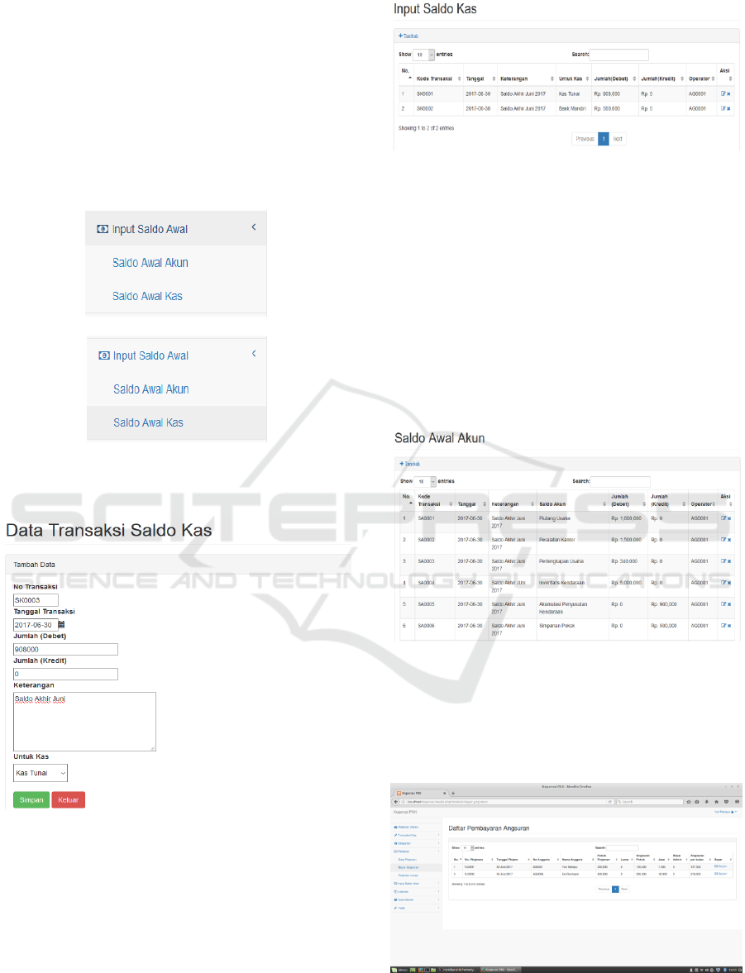
Task: Click the edit icon for transaction SK0001
Action: (x=723, y=94)
